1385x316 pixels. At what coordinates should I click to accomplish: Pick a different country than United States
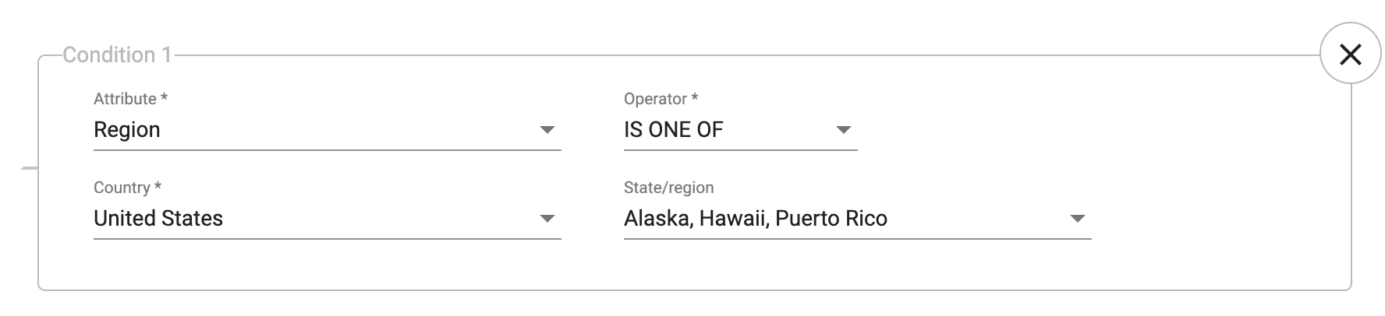tap(328, 219)
